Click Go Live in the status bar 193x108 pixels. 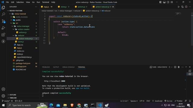(168, 101)
